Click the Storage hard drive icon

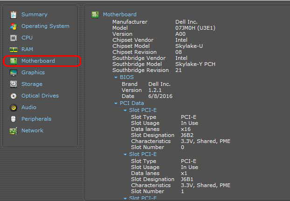click(x=14, y=84)
